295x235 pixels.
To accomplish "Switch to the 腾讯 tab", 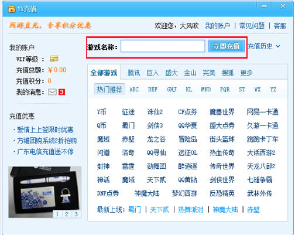I will (134, 73).
